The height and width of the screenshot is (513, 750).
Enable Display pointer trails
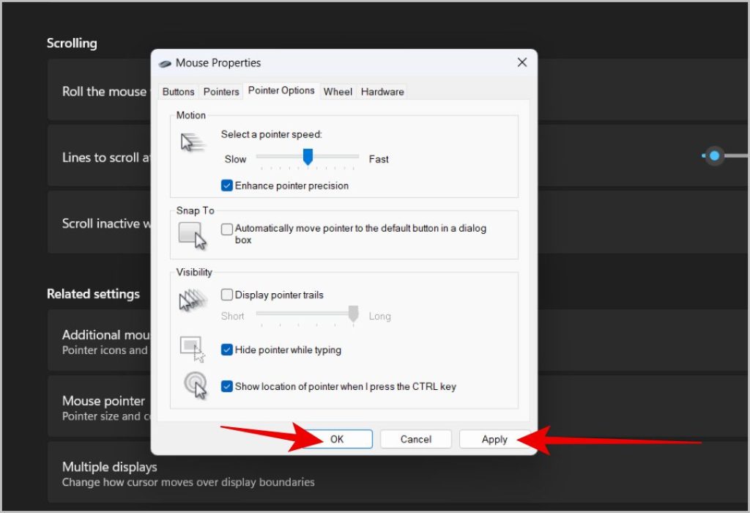(x=227, y=295)
